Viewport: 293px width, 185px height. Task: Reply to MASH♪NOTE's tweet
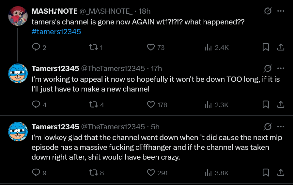[x=36, y=48]
